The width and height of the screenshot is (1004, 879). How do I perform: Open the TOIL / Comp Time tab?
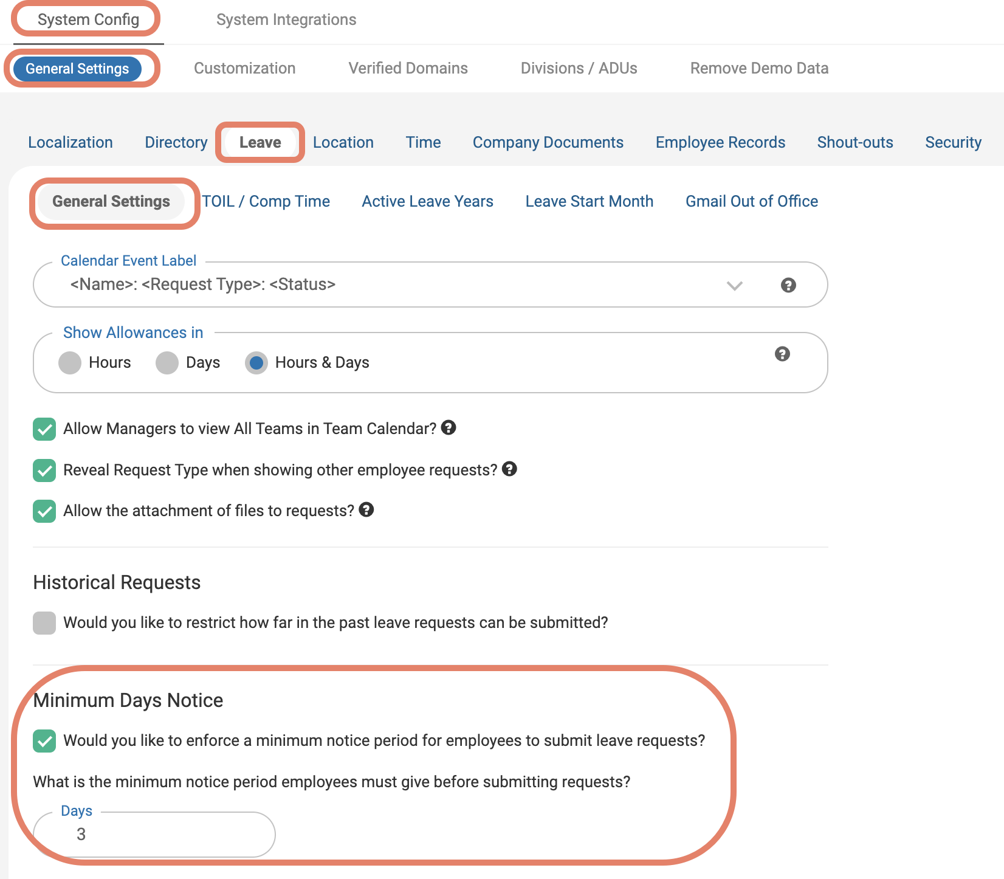click(x=266, y=201)
